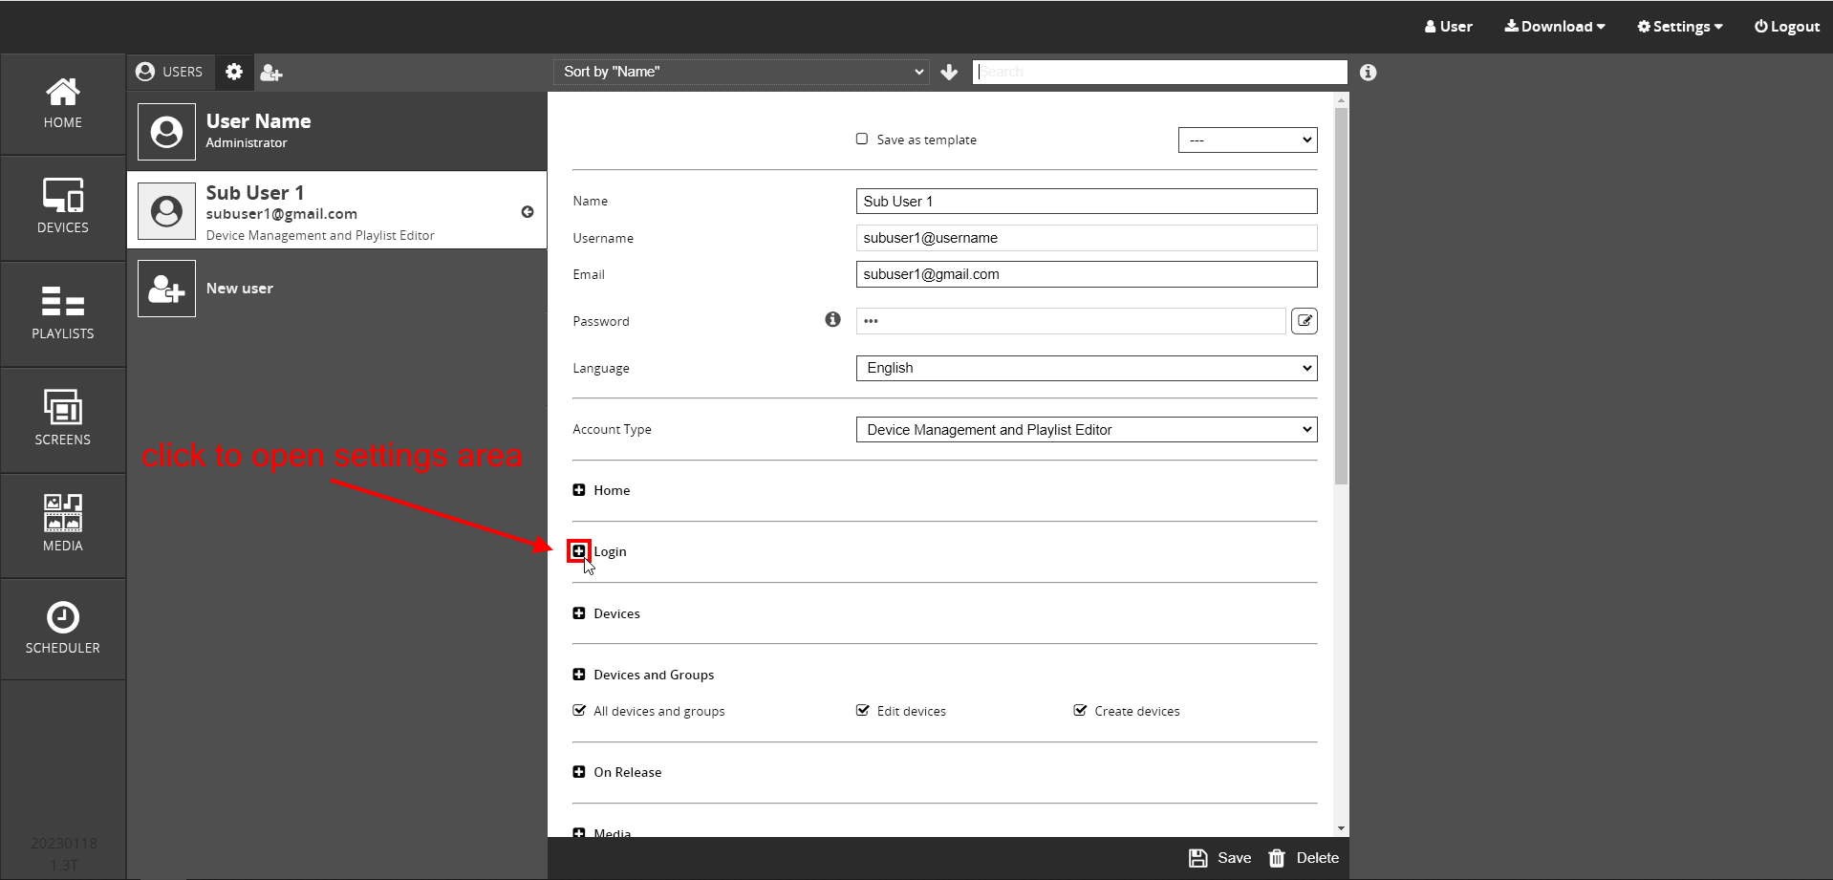Open the Language dropdown
The image size is (1833, 880).
[1087, 368]
